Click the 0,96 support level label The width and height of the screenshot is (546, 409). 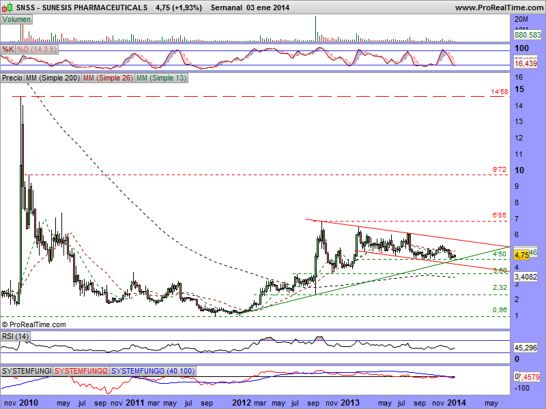(500, 309)
